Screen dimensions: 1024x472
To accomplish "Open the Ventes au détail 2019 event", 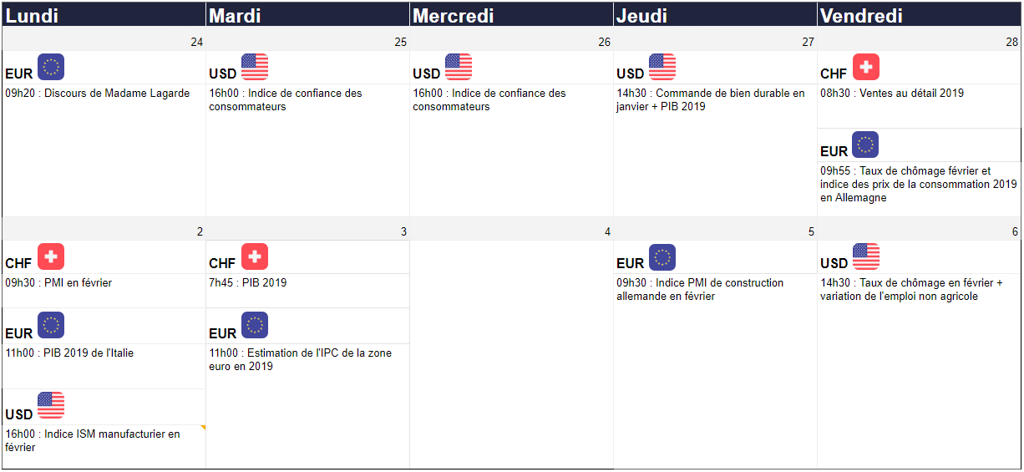I will click(892, 94).
